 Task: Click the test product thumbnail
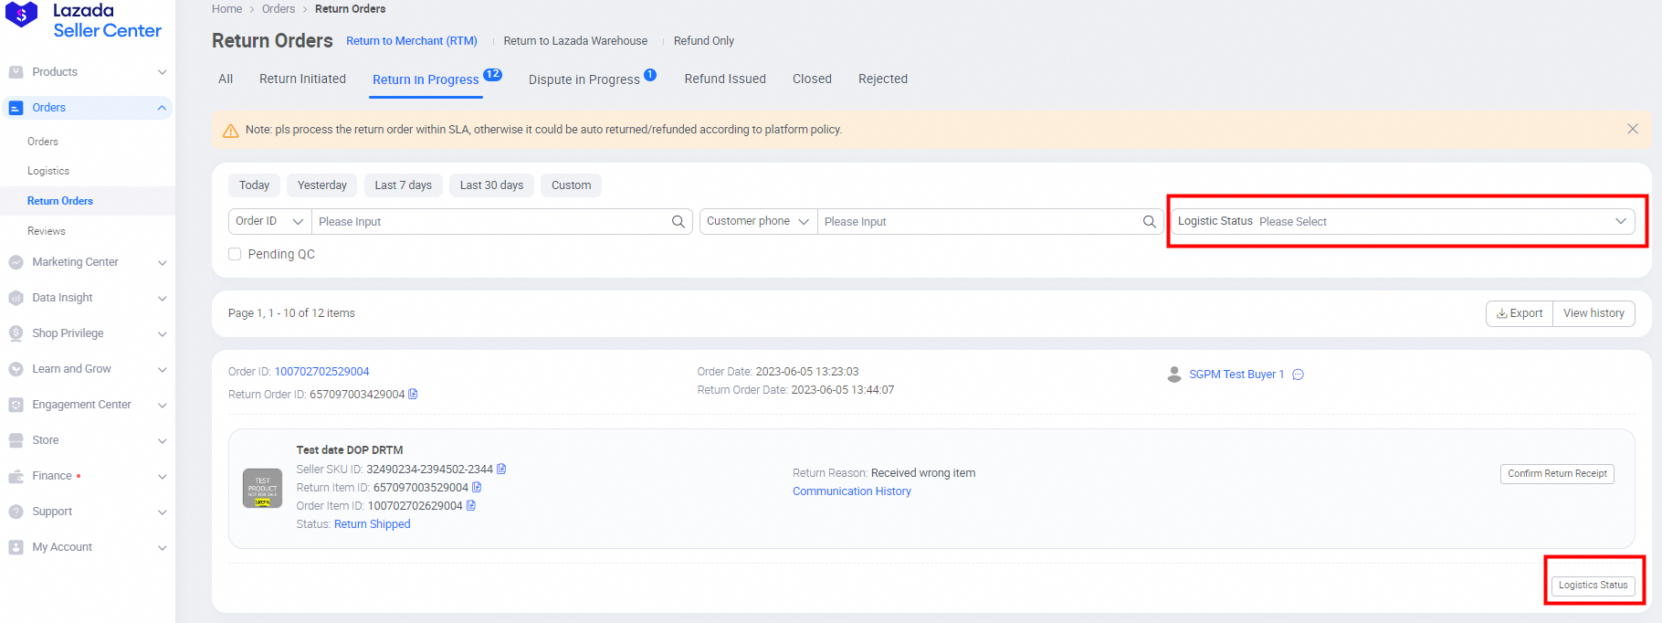click(262, 488)
